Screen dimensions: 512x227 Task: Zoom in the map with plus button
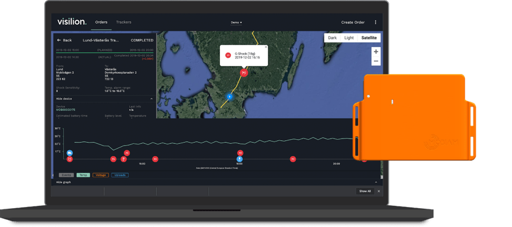(x=376, y=52)
